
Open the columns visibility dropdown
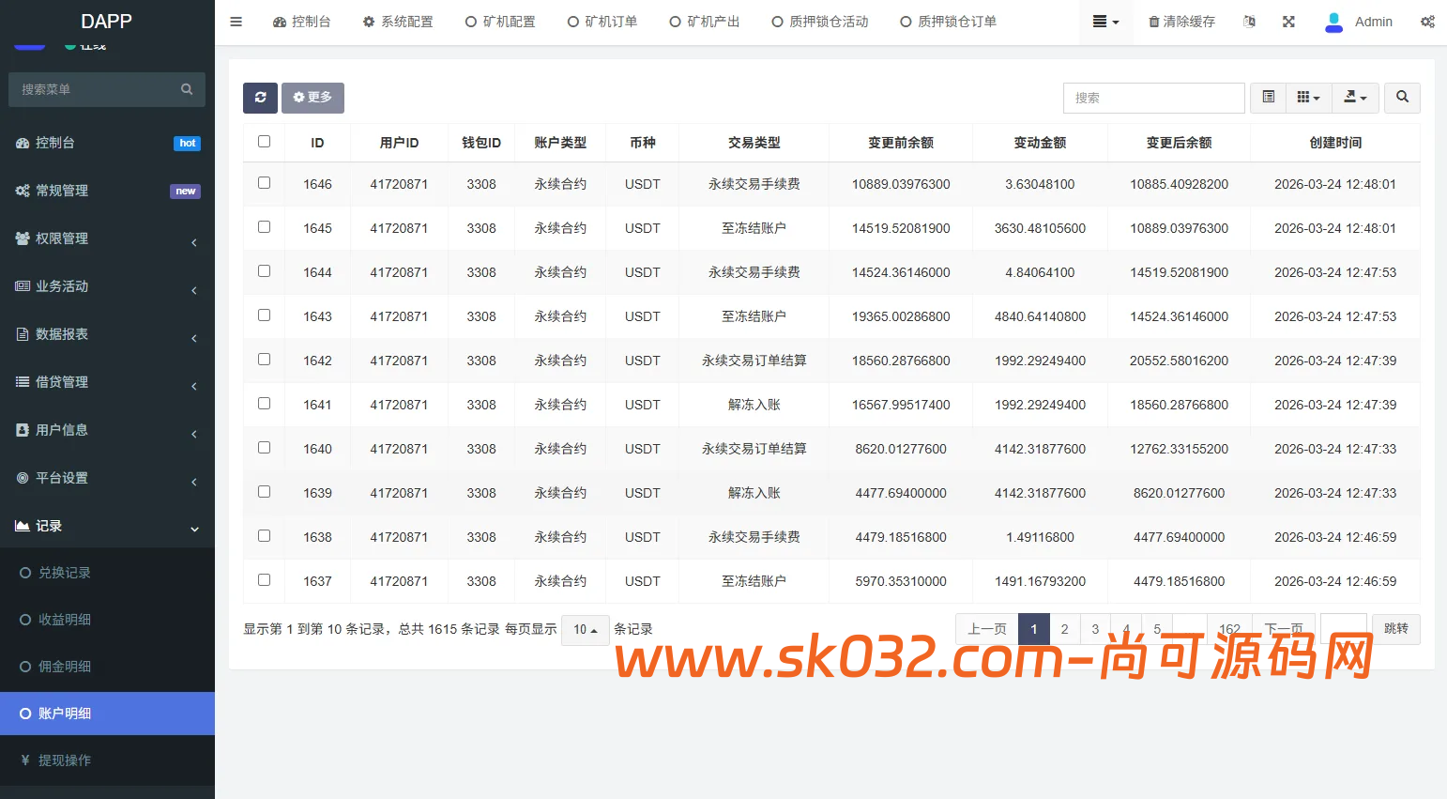click(1308, 98)
